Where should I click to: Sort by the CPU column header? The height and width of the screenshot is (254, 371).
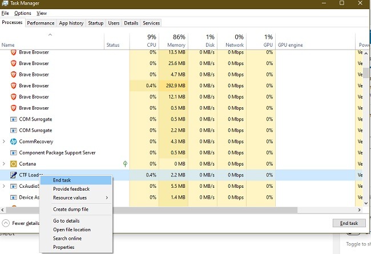coord(144,41)
